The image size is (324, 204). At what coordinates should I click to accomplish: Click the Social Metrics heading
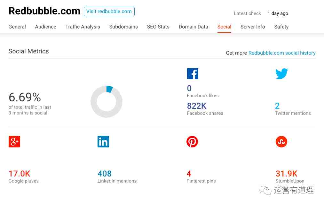click(x=29, y=51)
